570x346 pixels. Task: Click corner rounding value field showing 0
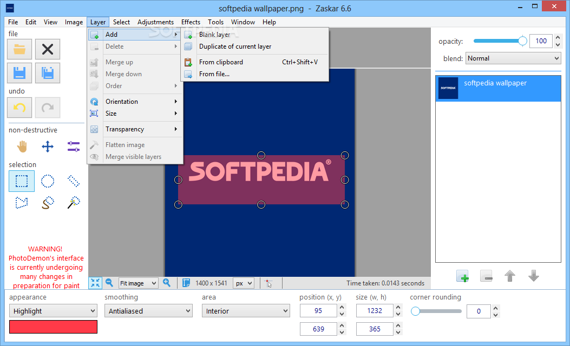pyautogui.click(x=479, y=311)
